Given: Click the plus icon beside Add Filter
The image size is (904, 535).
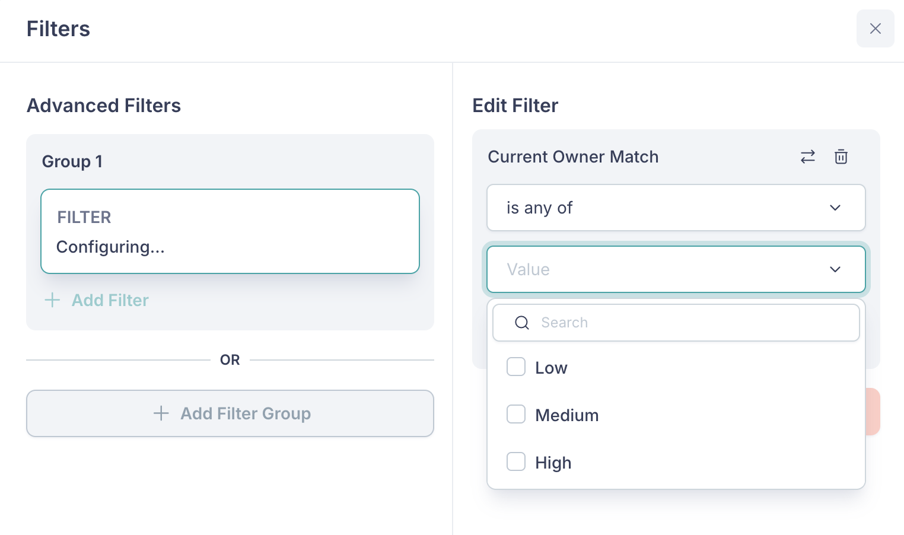Looking at the screenshot, I should 52,300.
